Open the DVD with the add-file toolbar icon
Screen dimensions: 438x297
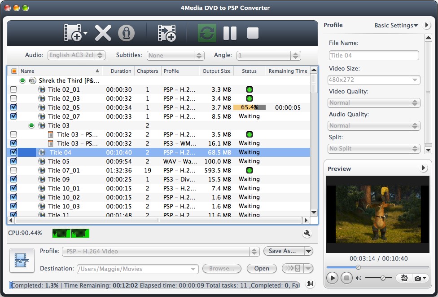click(x=74, y=32)
